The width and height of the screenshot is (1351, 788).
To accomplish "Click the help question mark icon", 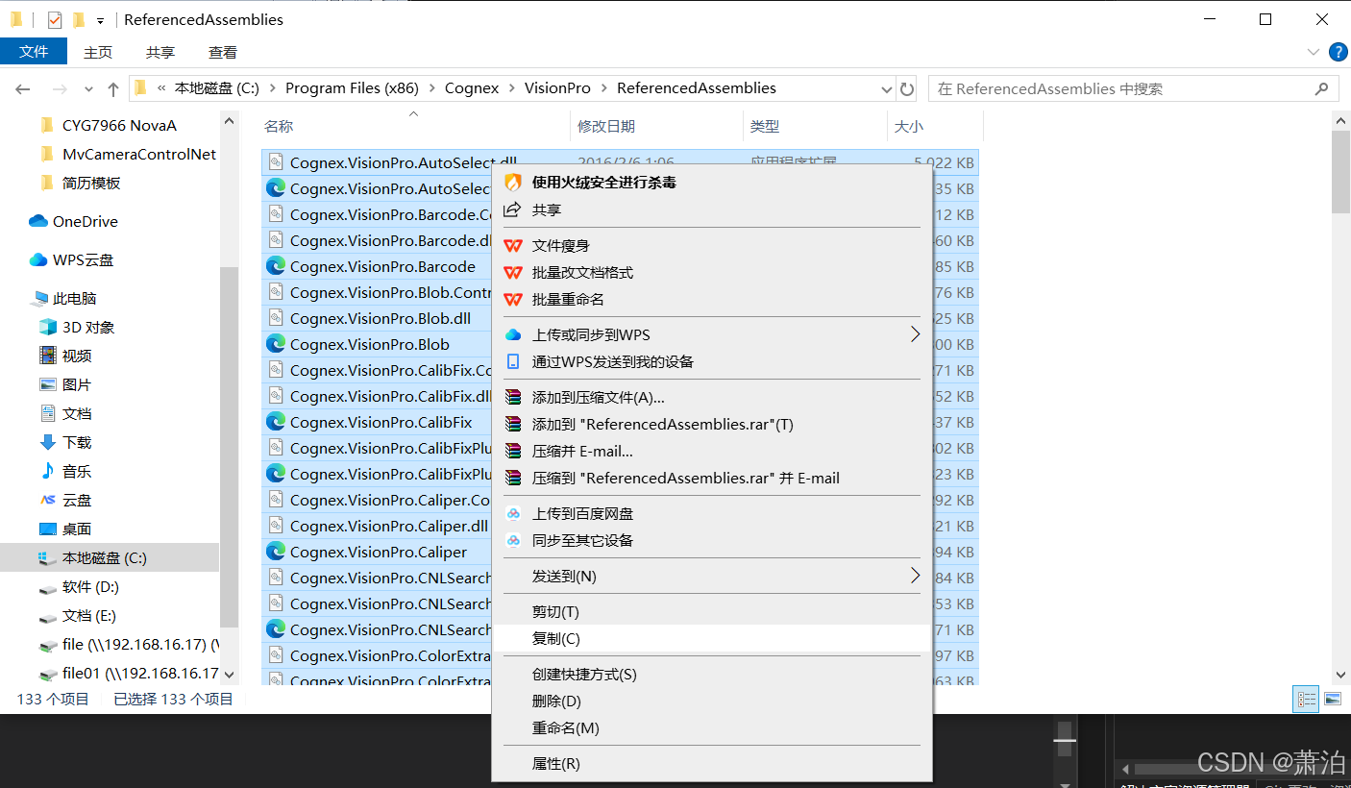I will click(1337, 52).
